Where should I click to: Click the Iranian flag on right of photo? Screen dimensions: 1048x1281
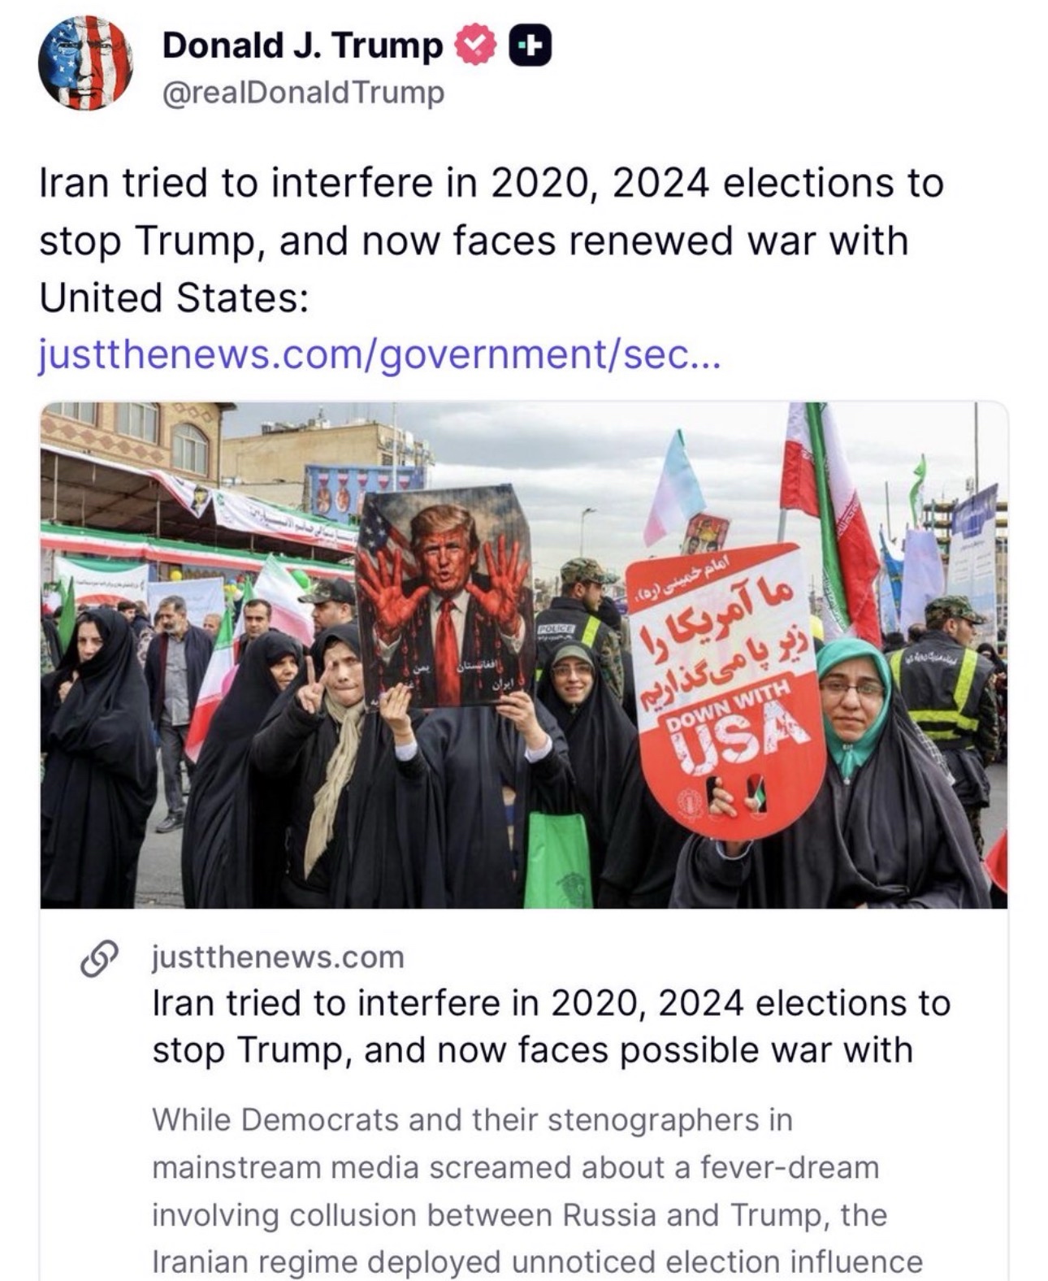click(829, 520)
